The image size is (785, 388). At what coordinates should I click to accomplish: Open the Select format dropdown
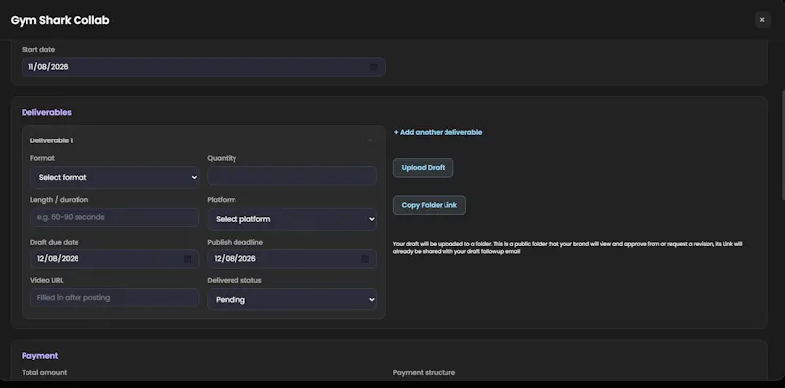coord(115,178)
